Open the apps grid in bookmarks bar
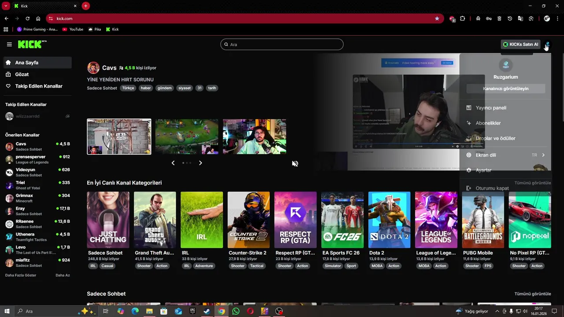This screenshot has height=317, width=564. (6, 29)
